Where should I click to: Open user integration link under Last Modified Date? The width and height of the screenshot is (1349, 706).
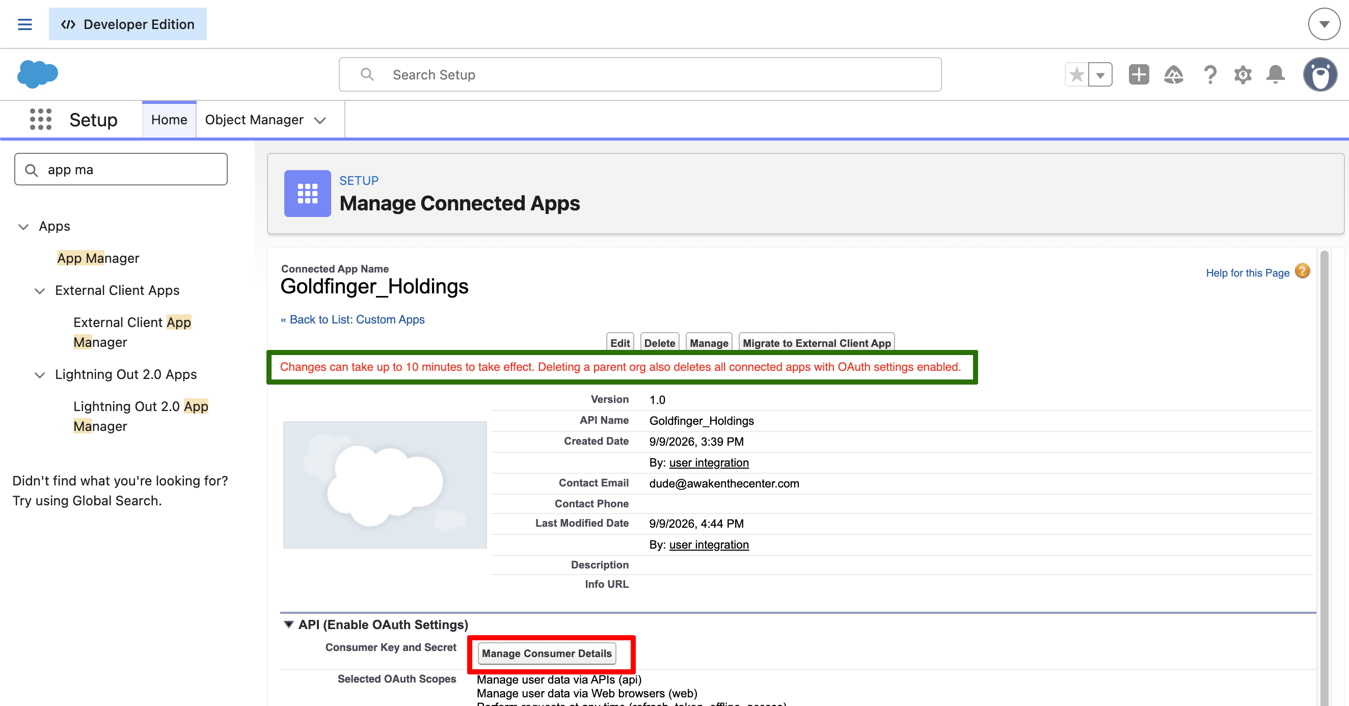pyautogui.click(x=709, y=545)
